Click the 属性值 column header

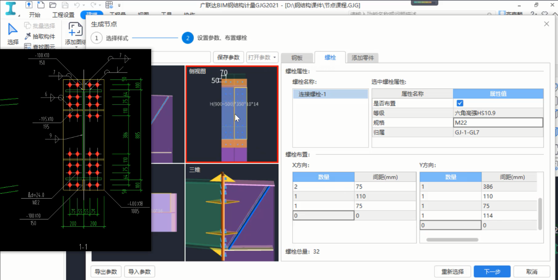pyautogui.click(x=498, y=94)
